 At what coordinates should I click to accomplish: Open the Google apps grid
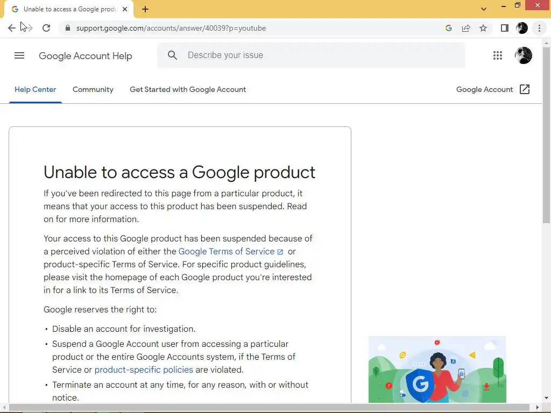coord(498,55)
